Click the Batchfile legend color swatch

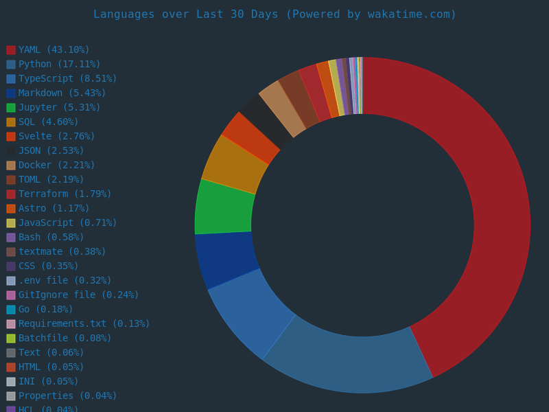coord(11,338)
